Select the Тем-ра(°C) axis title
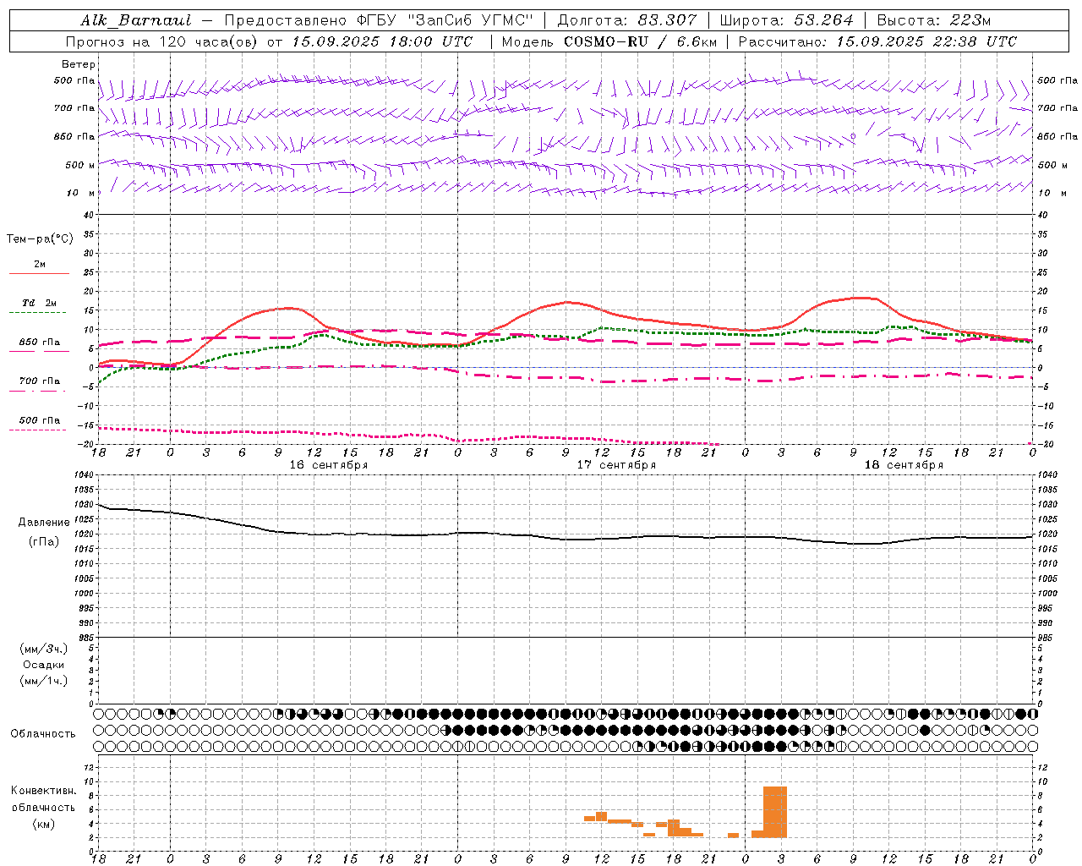 tap(41, 239)
